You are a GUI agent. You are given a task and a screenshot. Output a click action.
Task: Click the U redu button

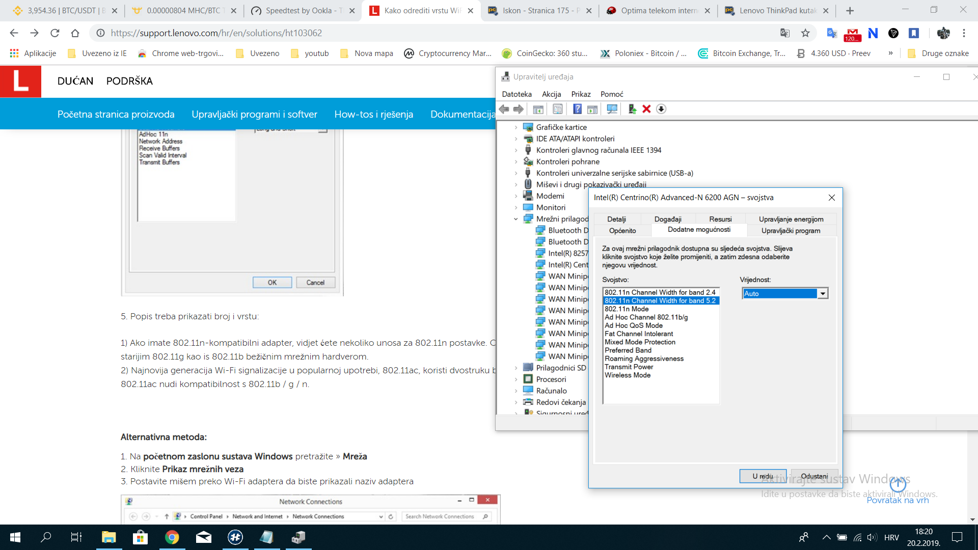763,476
